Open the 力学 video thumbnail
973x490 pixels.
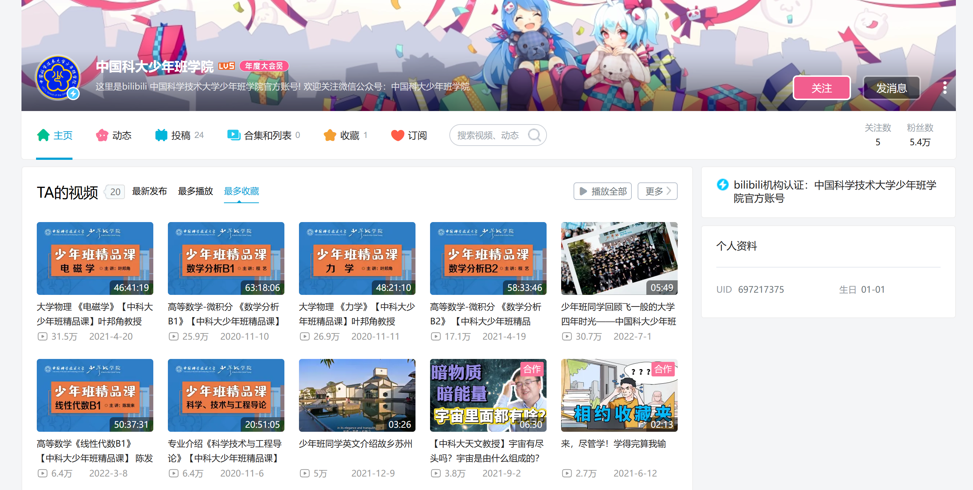click(x=357, y=258)
